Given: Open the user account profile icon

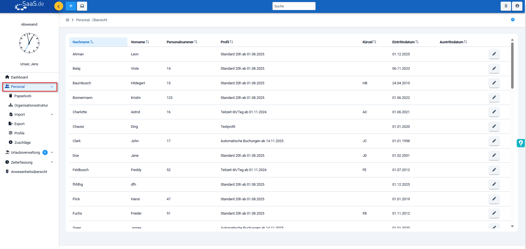Looking at the screenshot, I should point(517,6).
